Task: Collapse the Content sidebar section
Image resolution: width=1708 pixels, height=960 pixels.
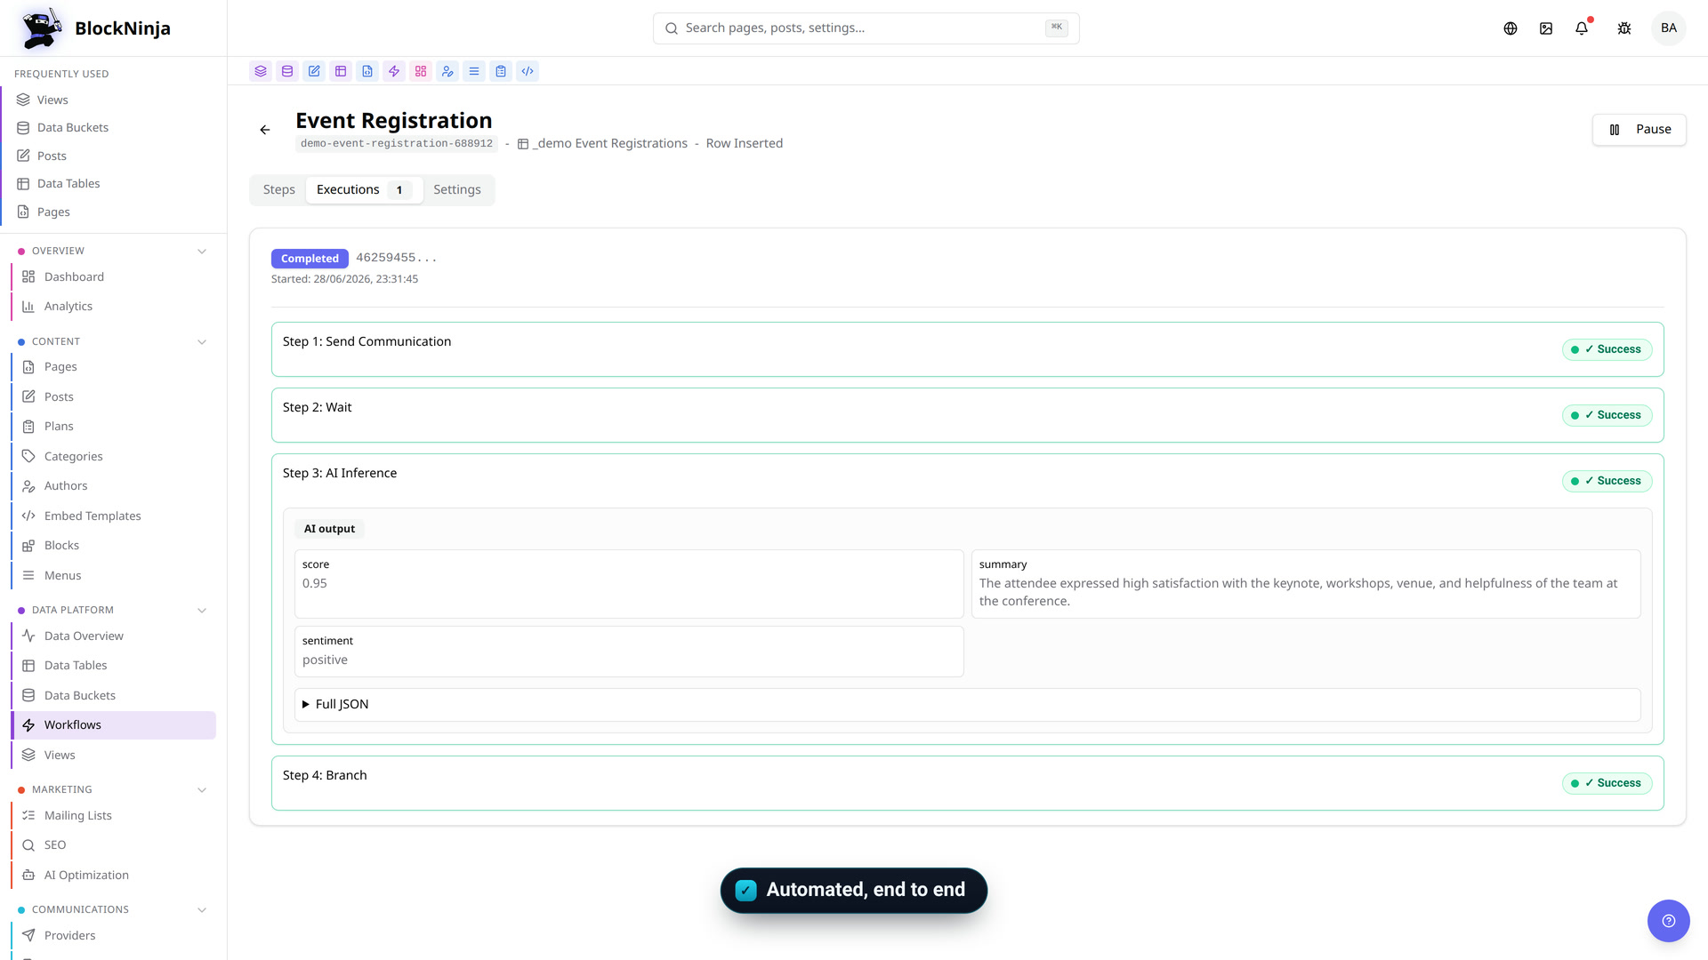Action: (x=202, y=342)
